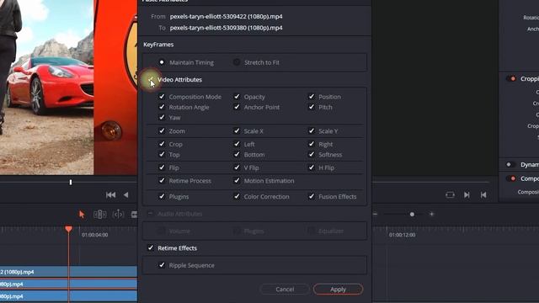
Task: Go to next clip button in viewer
Action: coord(467,194)
